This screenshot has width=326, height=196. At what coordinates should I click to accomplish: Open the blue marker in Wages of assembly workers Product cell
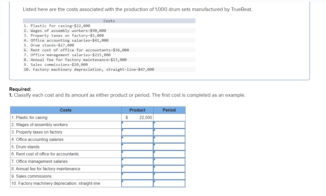(x=123, y=123)
